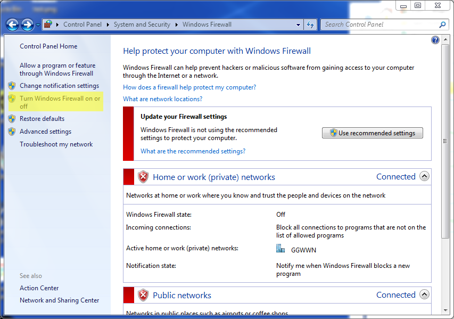Collapse Public networks section chevron
This screenshot has height=319, width=454.
tap(425, 295)
